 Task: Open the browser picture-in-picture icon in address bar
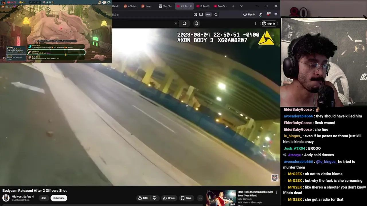195,14
